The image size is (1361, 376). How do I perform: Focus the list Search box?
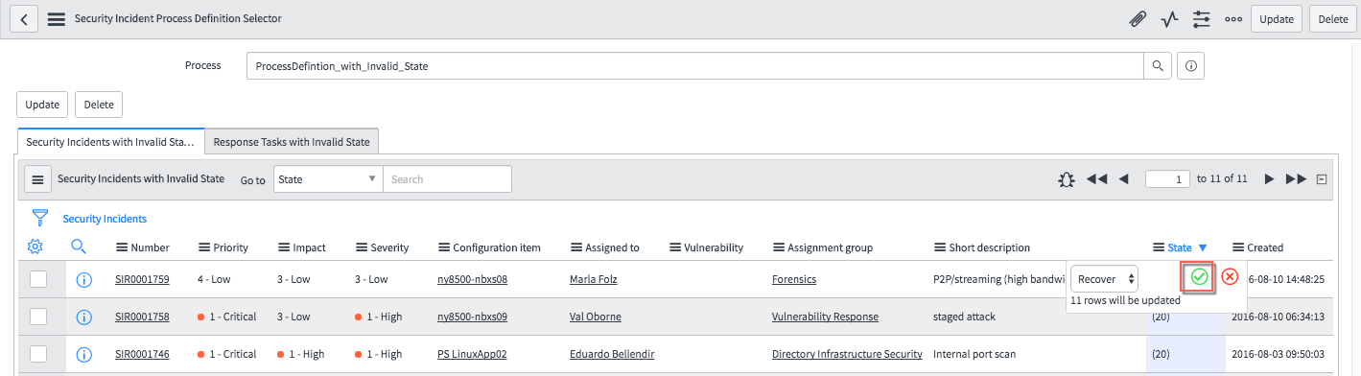click(x=447, y=178)
